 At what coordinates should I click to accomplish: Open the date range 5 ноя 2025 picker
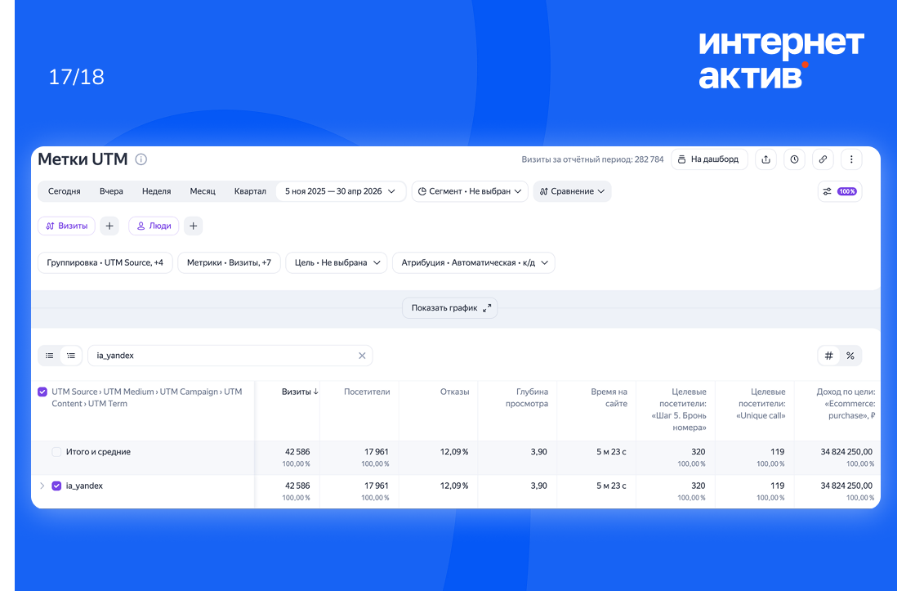(340, 191)
